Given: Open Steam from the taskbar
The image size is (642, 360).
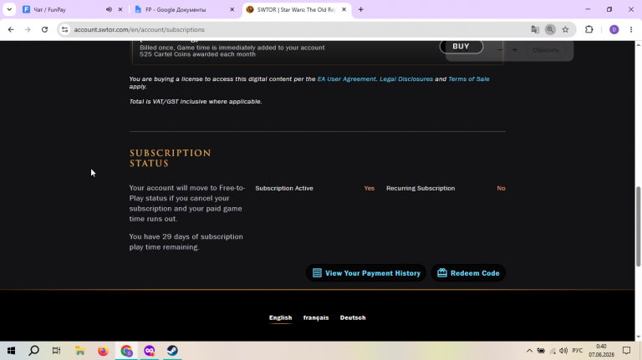Looking at the screenshot, I should point(172,351).
